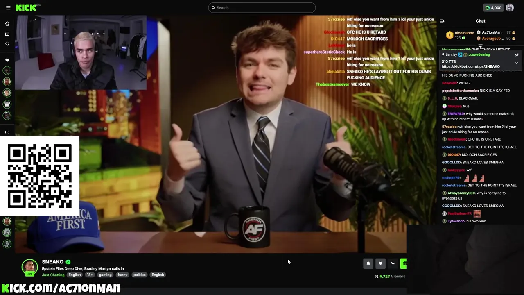Open chat user DIO447 name

(x=454, y=155)
